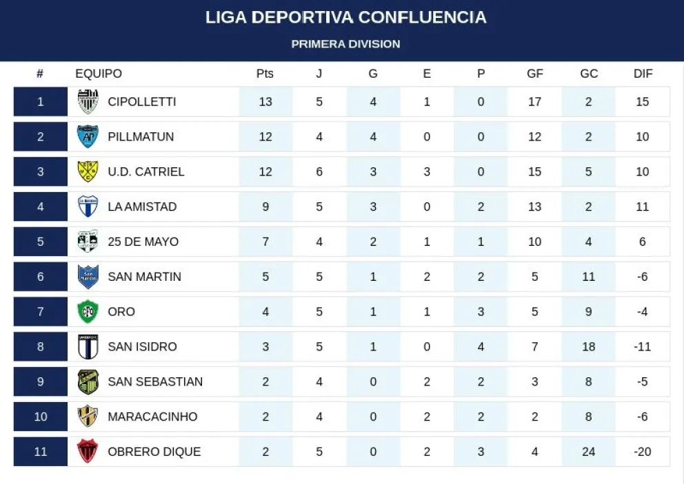Sort table by Pts column header
Screen dimensions: 684x484
pyautogui.click(x=265, y=74)
